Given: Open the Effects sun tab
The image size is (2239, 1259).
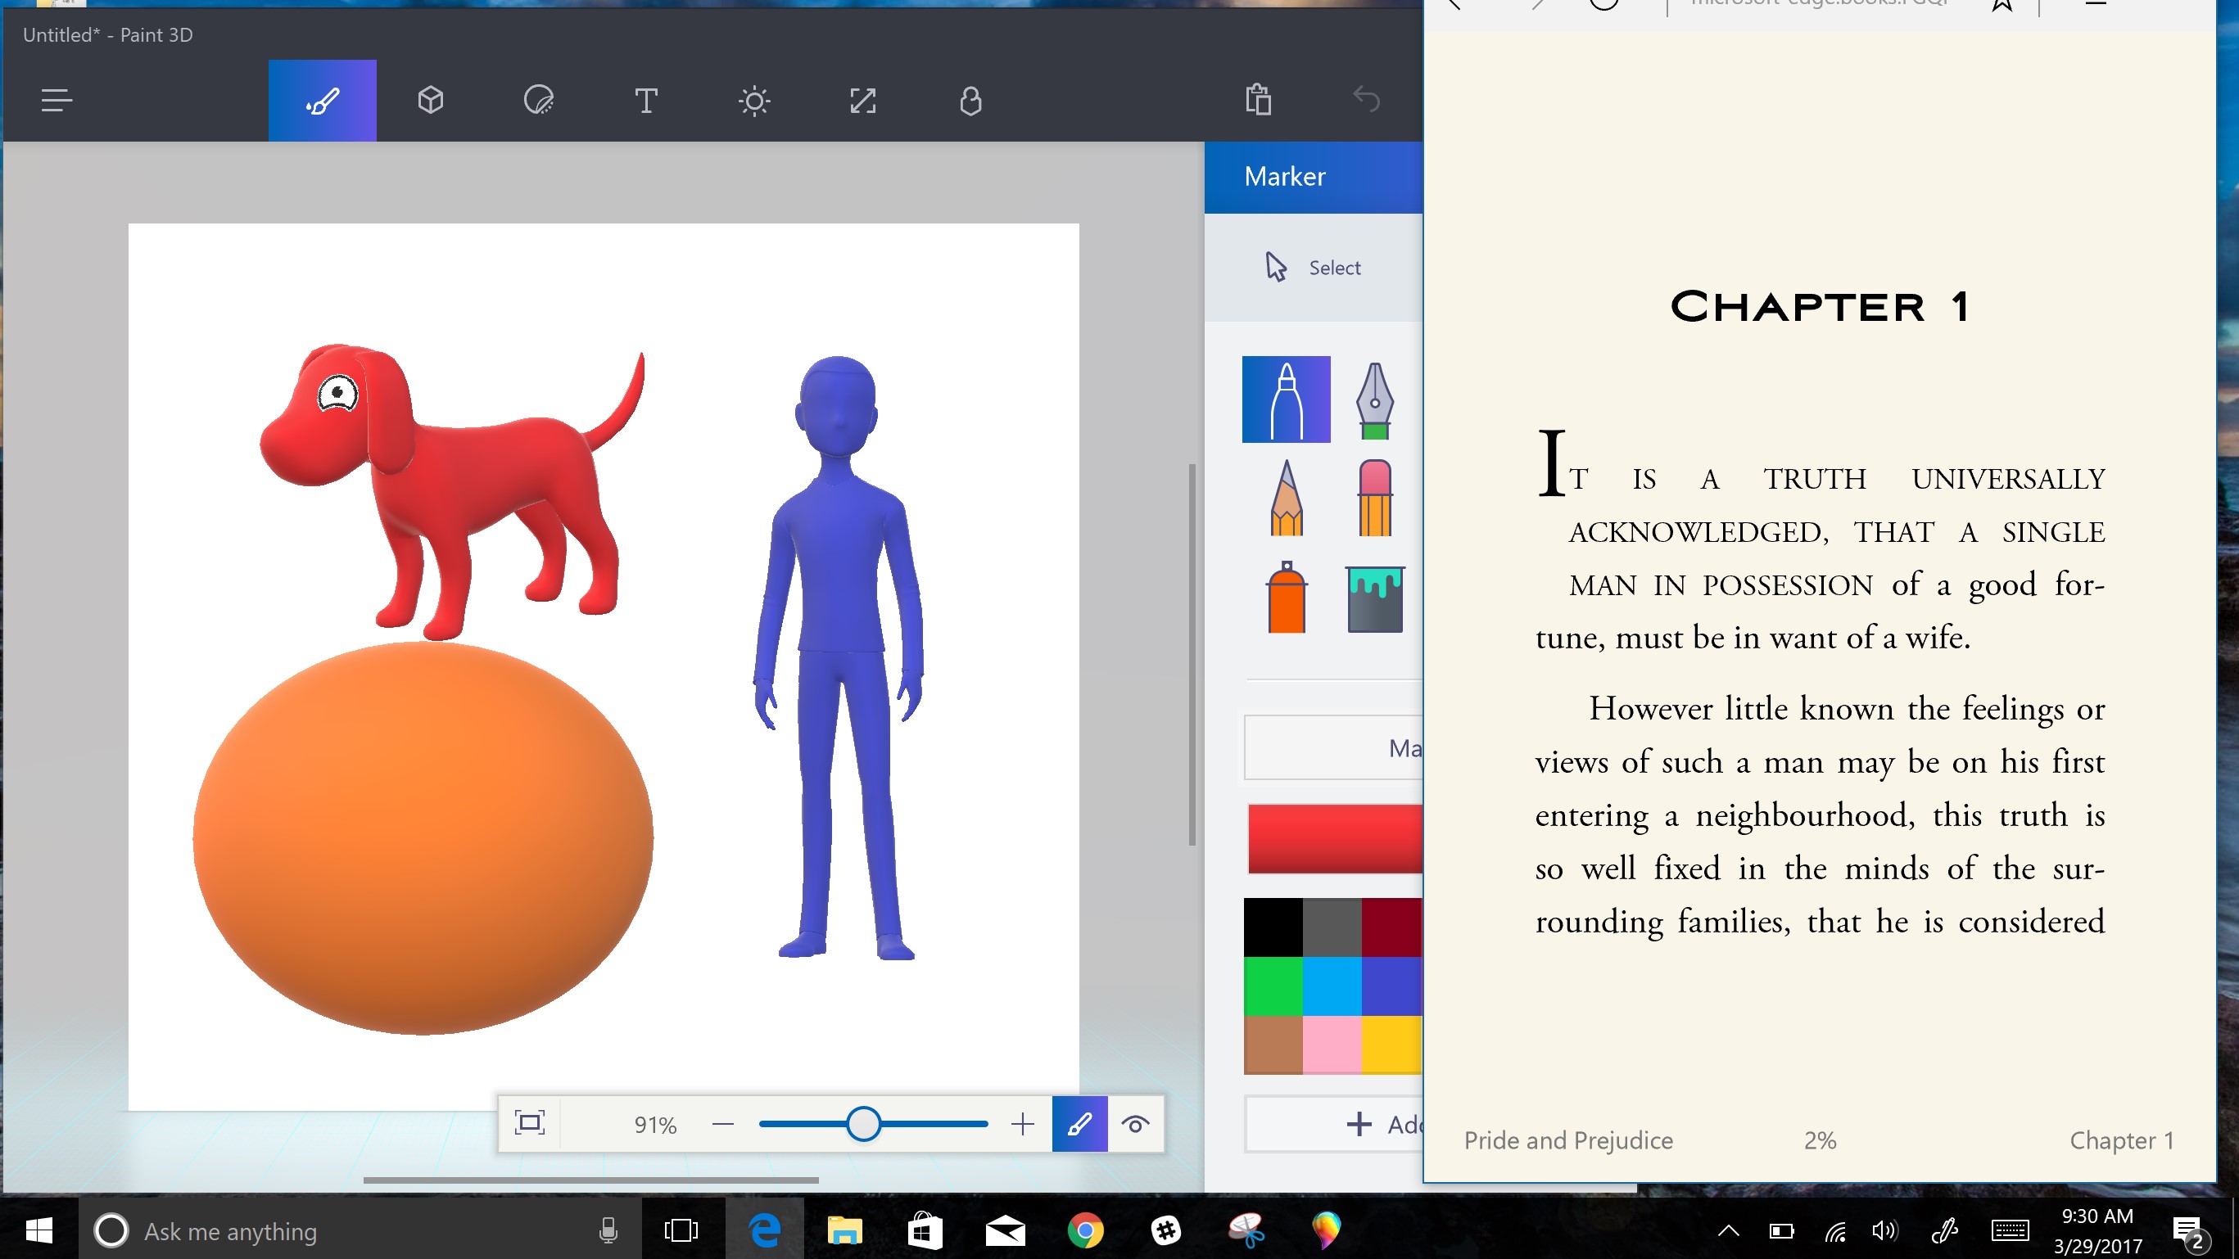Looking at the screenshot, I should click(754, 101).
